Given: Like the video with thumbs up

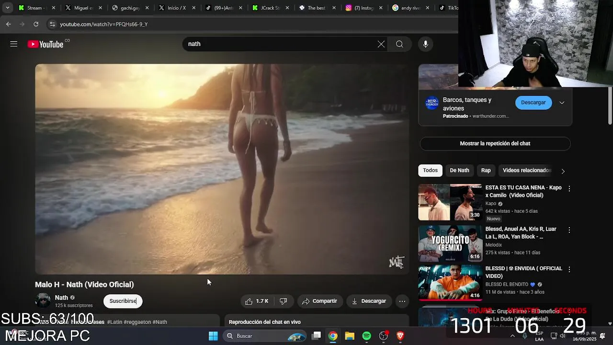Looking at the screenshot, I should [x=256, y=301].
